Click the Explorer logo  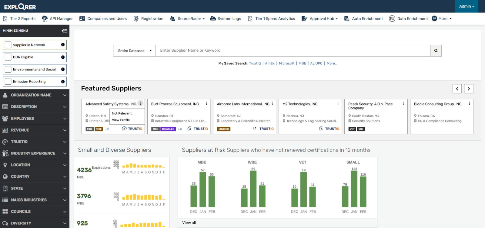click(x=20, y=7)
